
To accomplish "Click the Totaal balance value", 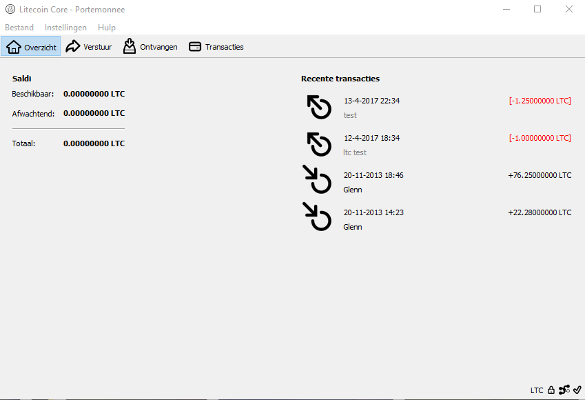I will pyautogui.click(x=94, y=143).
